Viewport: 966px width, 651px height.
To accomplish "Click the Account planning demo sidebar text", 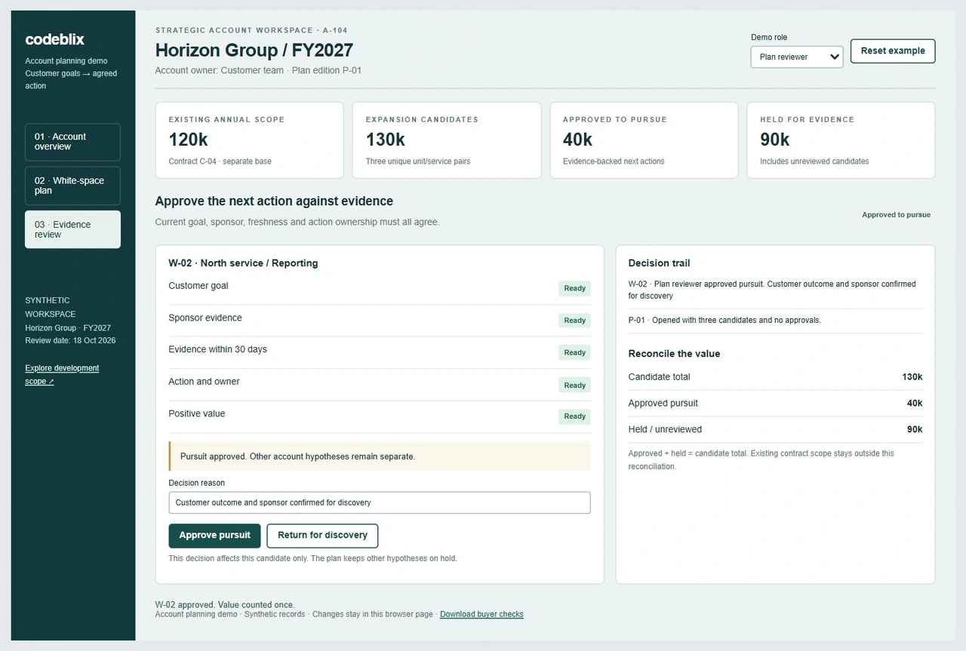I will coord(66,61).
